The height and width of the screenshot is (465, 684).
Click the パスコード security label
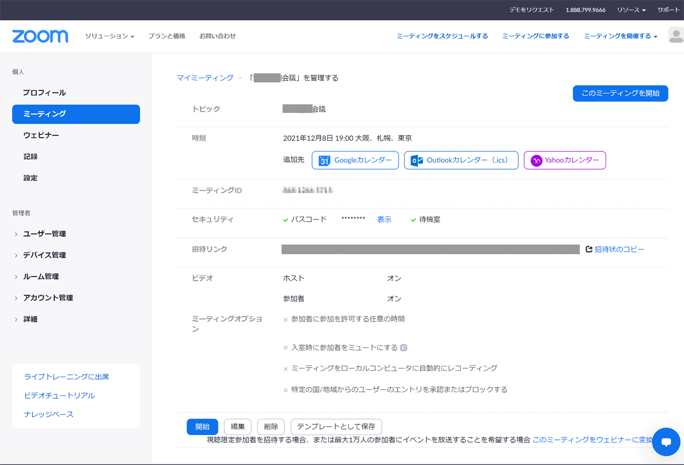[308, 220]
